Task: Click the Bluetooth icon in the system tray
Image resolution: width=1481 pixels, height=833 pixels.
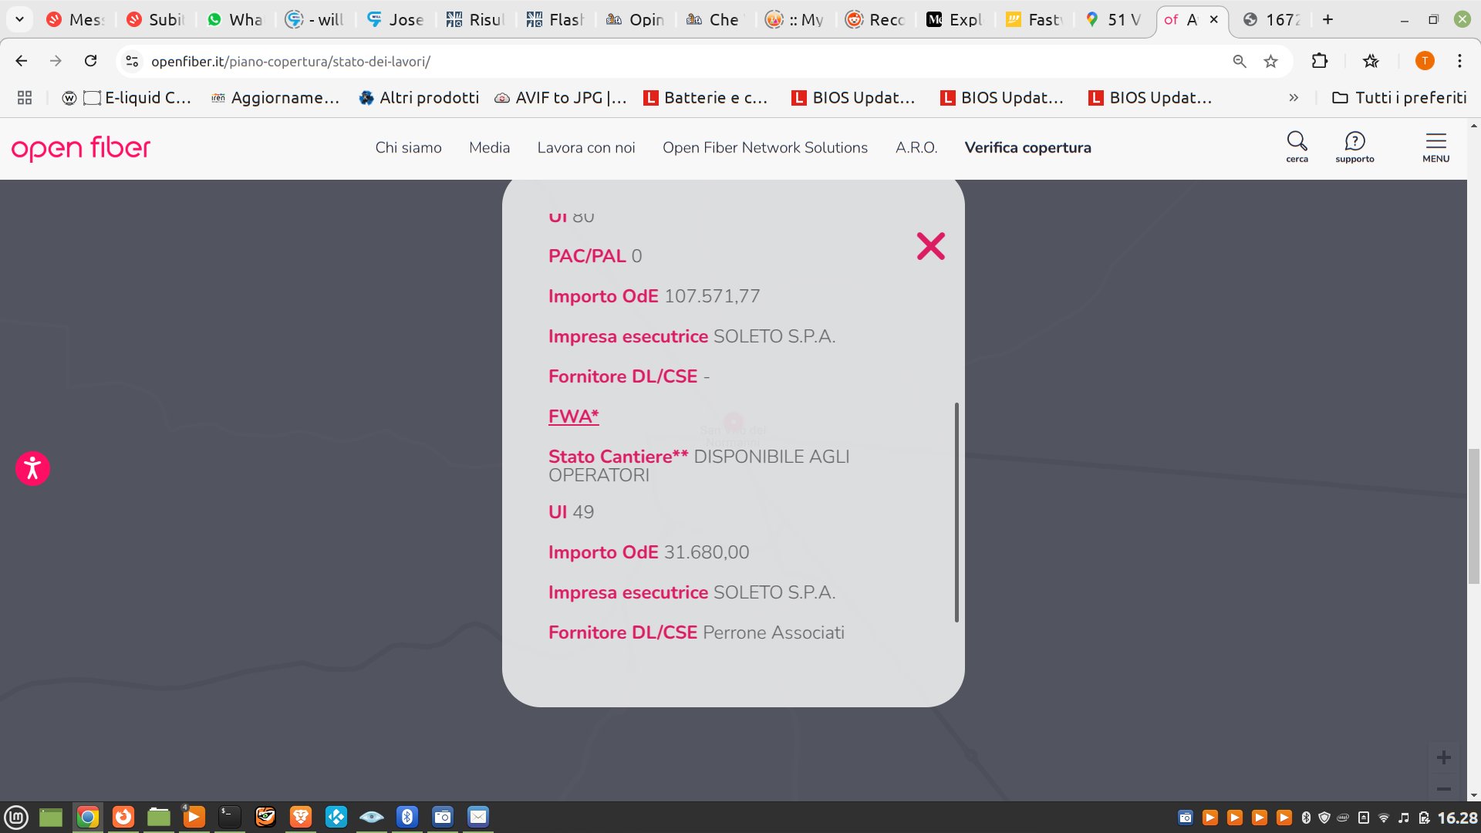Action: pos(1305,818)
